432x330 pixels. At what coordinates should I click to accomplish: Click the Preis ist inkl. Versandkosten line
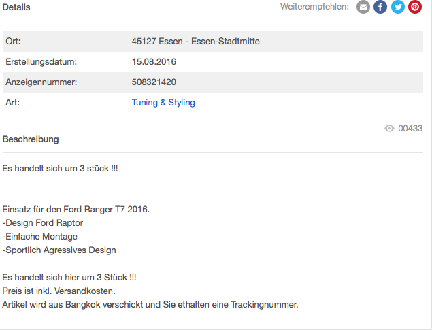point(59,291)
